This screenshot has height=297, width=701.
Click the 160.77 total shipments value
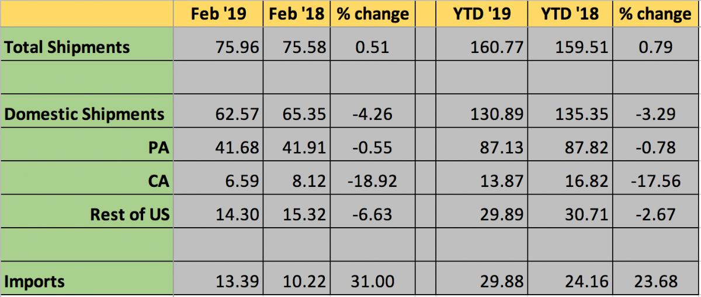pos(497,47)
